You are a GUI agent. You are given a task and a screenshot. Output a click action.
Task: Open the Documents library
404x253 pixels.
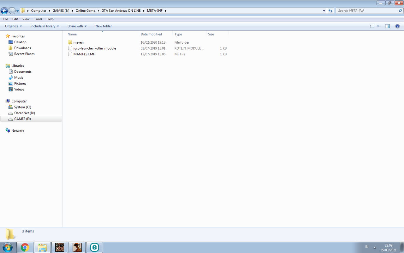coord(23,71)
